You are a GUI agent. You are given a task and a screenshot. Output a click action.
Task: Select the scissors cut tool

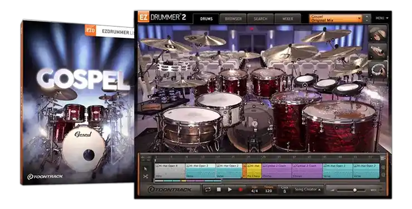point(145,177)
